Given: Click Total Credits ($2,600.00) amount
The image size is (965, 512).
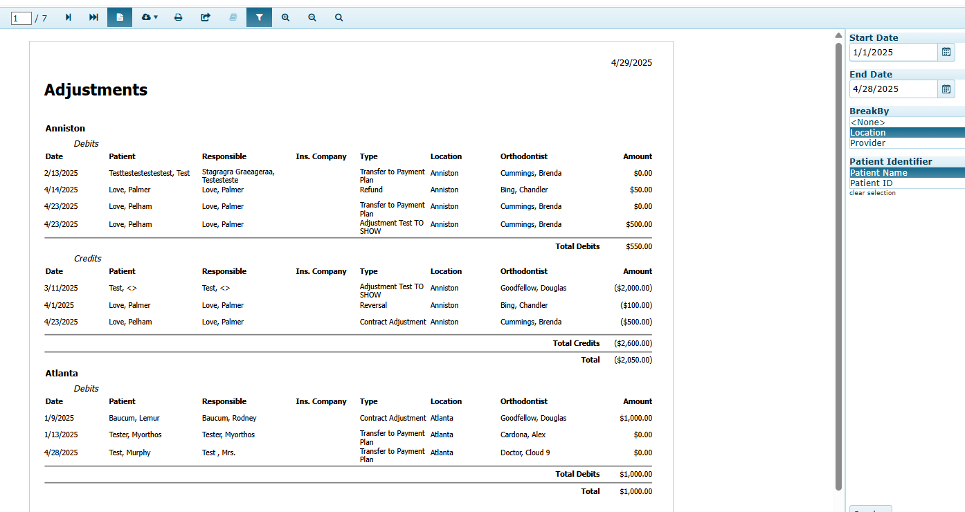Looking at the screenshot, I should [x=633, y=343].
